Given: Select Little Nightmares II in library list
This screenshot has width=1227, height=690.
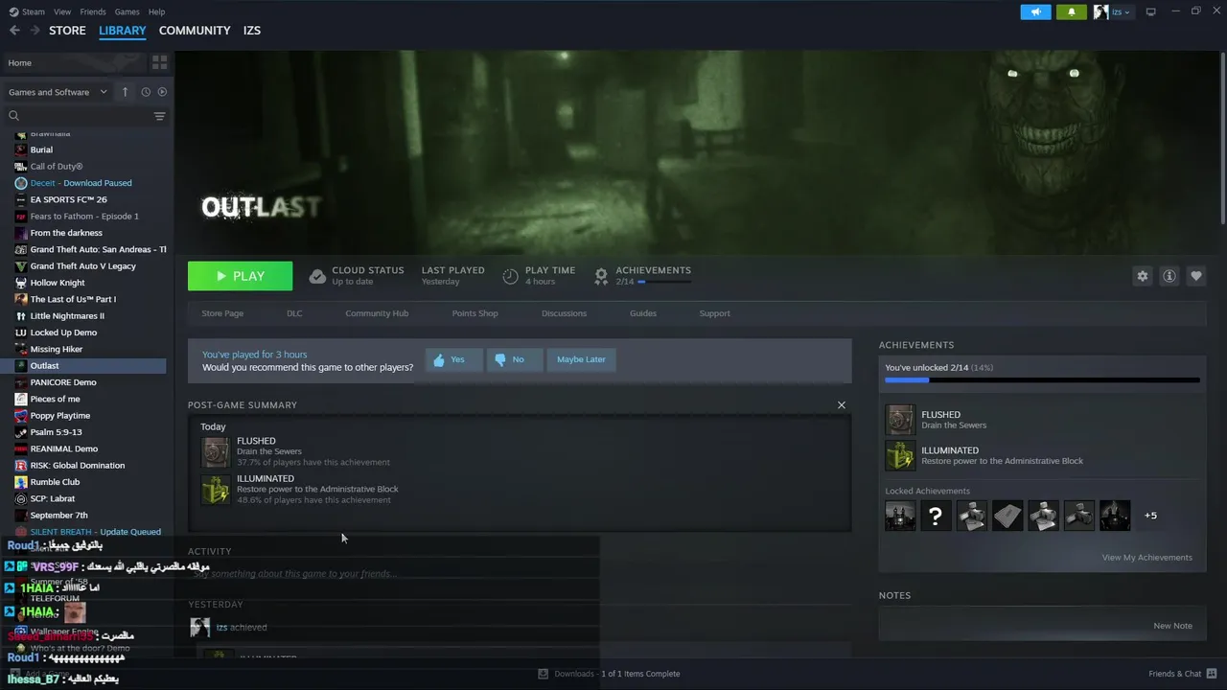Looking at the screenshot, I should [67, 316].
